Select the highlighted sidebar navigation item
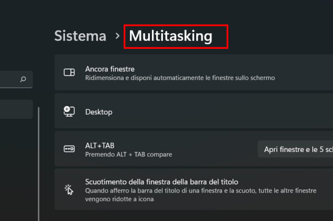333x221 pixels. tap(16, 109)
